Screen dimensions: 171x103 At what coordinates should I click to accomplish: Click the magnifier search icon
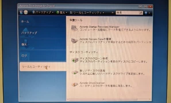coord(141,13)
